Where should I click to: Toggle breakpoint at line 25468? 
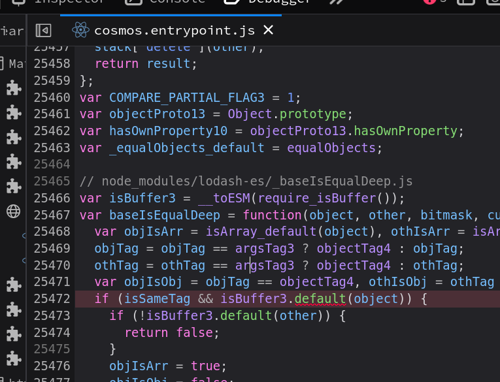52,232
